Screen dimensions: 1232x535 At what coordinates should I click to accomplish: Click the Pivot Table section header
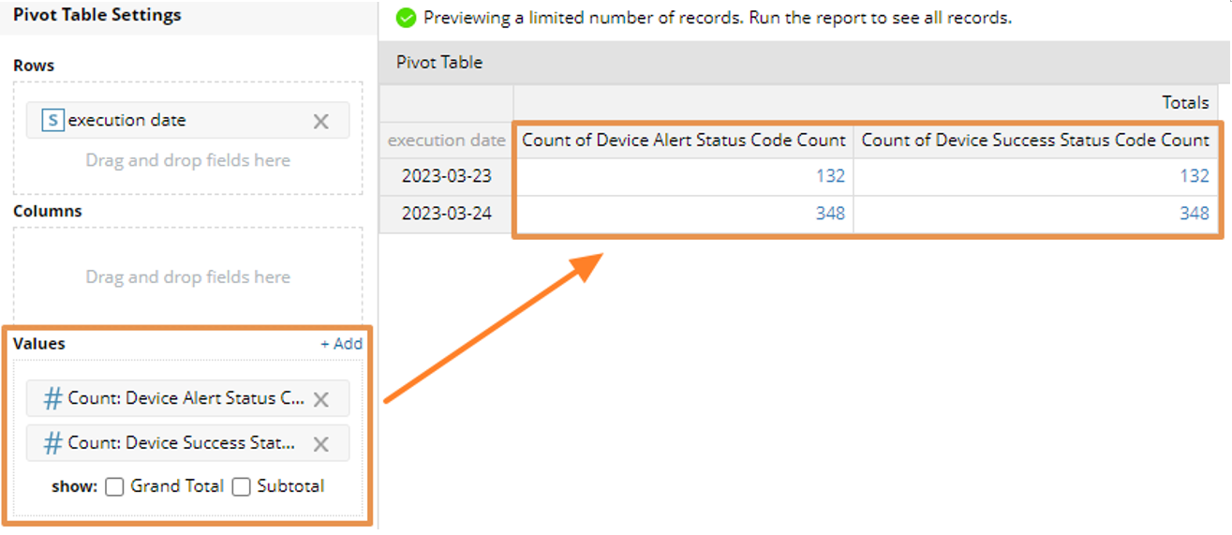click(805, 63)
